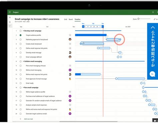Click purple assignee avatar for Refine email messaging
The height and width of the screenshot is (123, 158).
70,70
